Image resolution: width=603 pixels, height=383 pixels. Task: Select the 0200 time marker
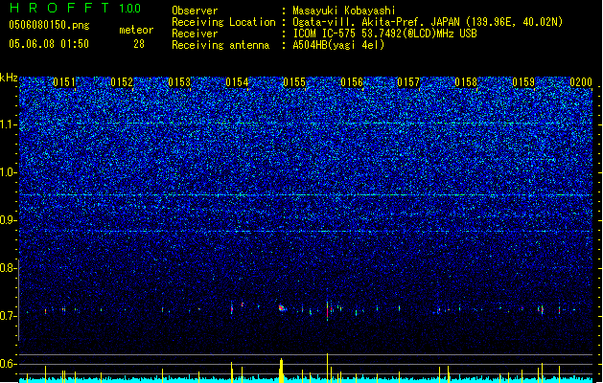pos(581,82)
